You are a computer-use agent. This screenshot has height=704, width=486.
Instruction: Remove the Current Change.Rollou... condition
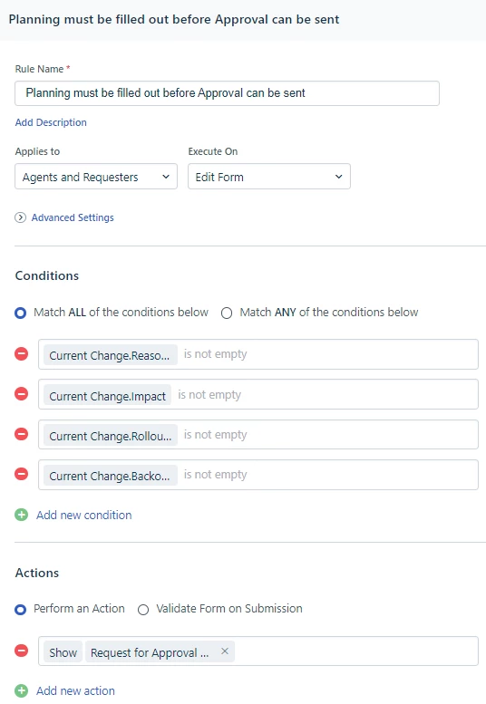[x=21, y=434]
